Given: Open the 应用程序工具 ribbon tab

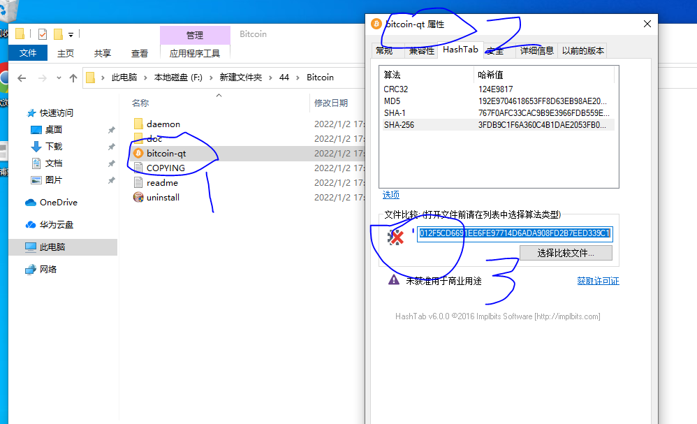Looking at the screenshot, I should point(195,53).
